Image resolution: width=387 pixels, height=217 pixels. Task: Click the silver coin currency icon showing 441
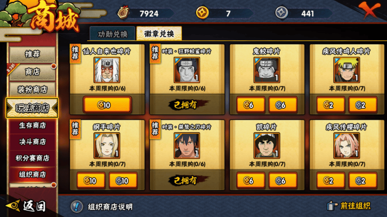coord(282,12)
